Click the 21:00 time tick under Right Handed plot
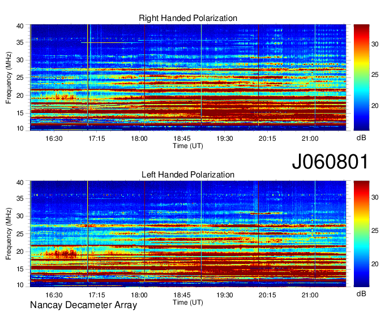 point(310,138)
